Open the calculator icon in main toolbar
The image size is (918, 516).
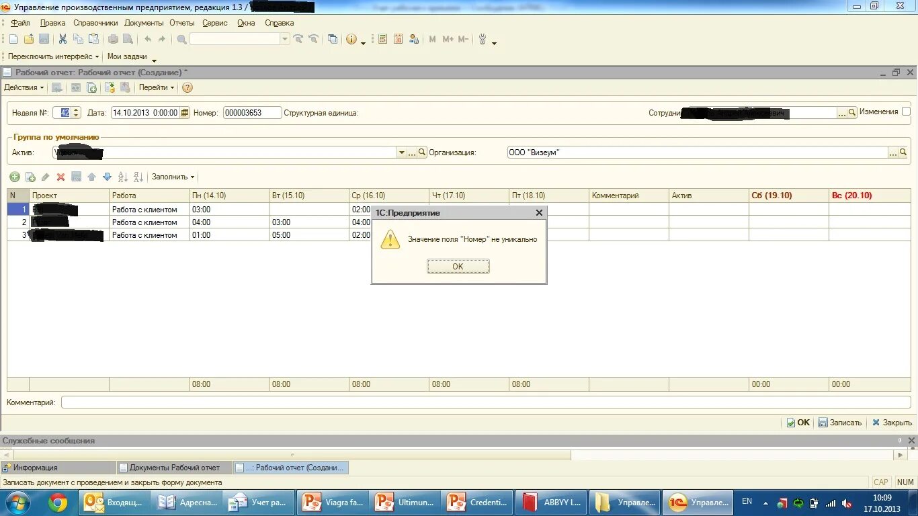(x=382, y=40)
